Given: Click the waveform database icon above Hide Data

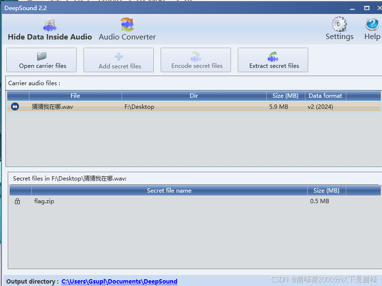Looking at the screenshot, I should click(50, 25).
